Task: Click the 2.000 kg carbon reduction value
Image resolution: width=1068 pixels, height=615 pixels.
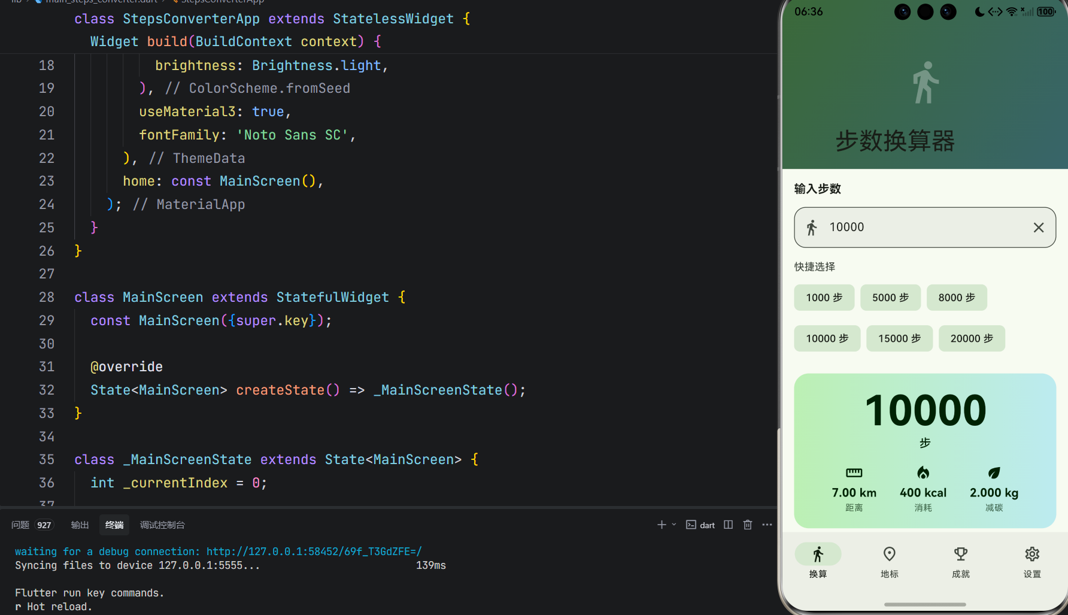Action: coord(994,493)
